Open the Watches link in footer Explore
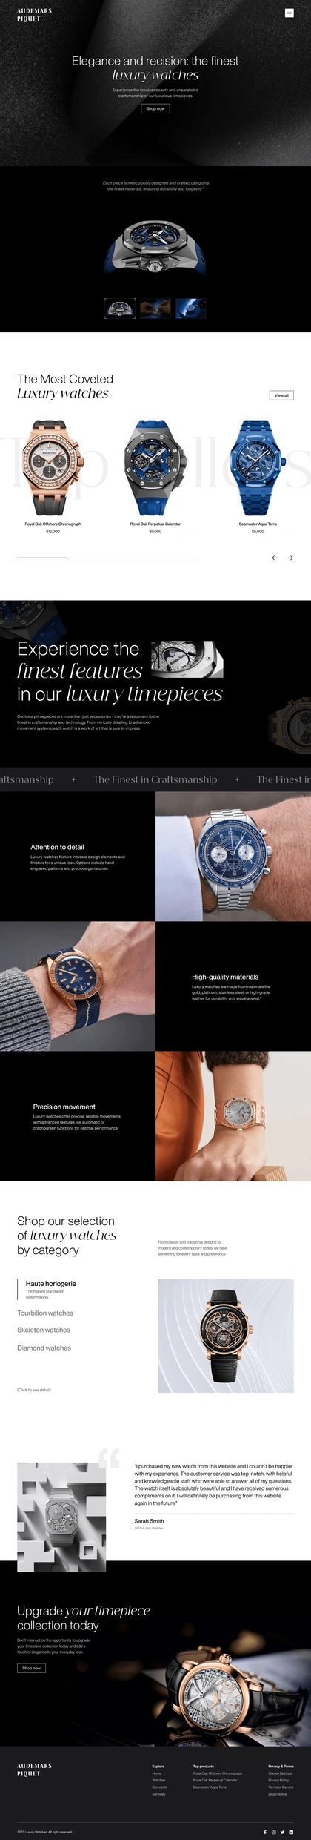This screenshot has width=311, height=1840. (158, 1780)
